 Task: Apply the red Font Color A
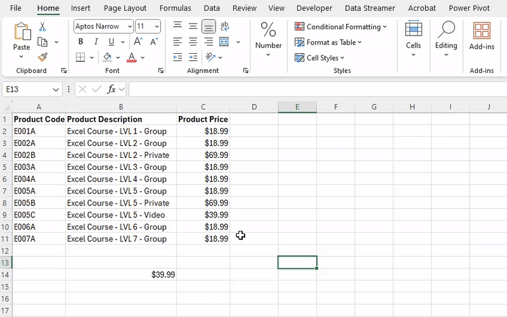[x=132, y=57]
